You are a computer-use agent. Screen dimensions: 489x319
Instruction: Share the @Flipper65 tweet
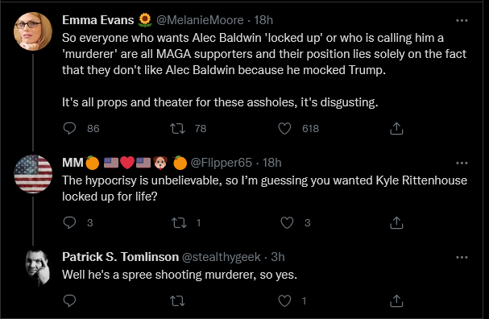[396, 222]
